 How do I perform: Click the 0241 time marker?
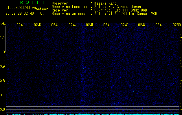click(x=20, y=25)
